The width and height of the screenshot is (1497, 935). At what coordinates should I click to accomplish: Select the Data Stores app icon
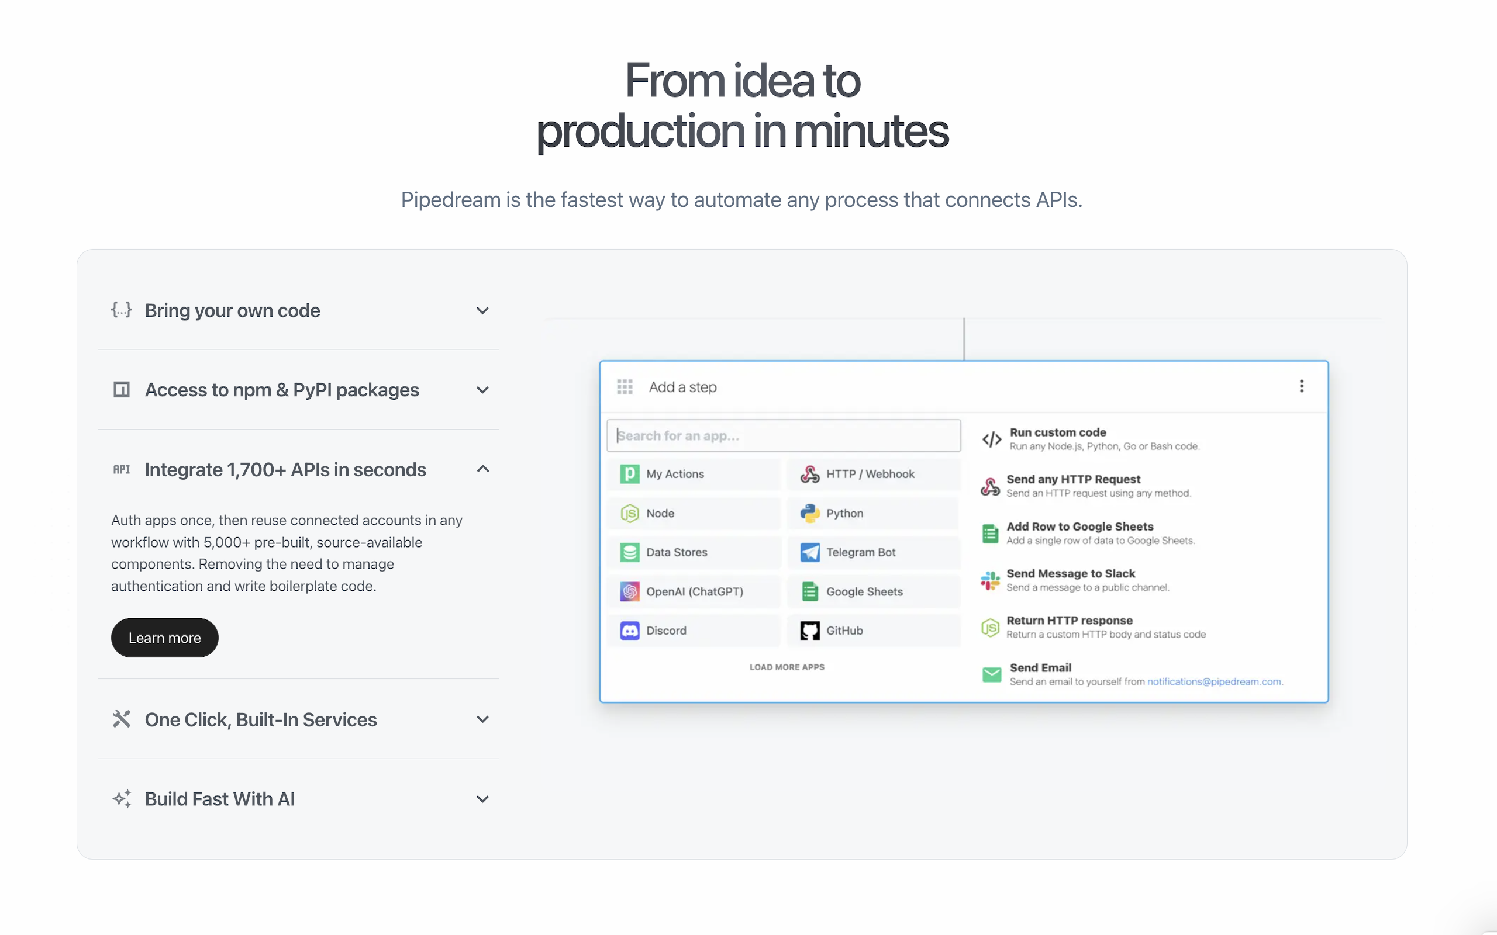pyautogui.click(x=630, y=552)
